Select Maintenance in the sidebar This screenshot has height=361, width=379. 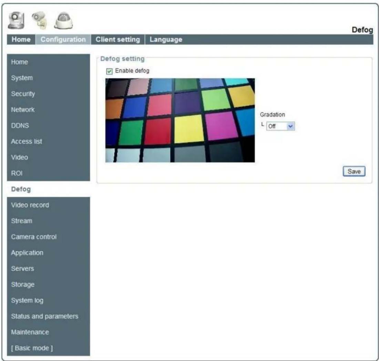[x=48, y=332]
